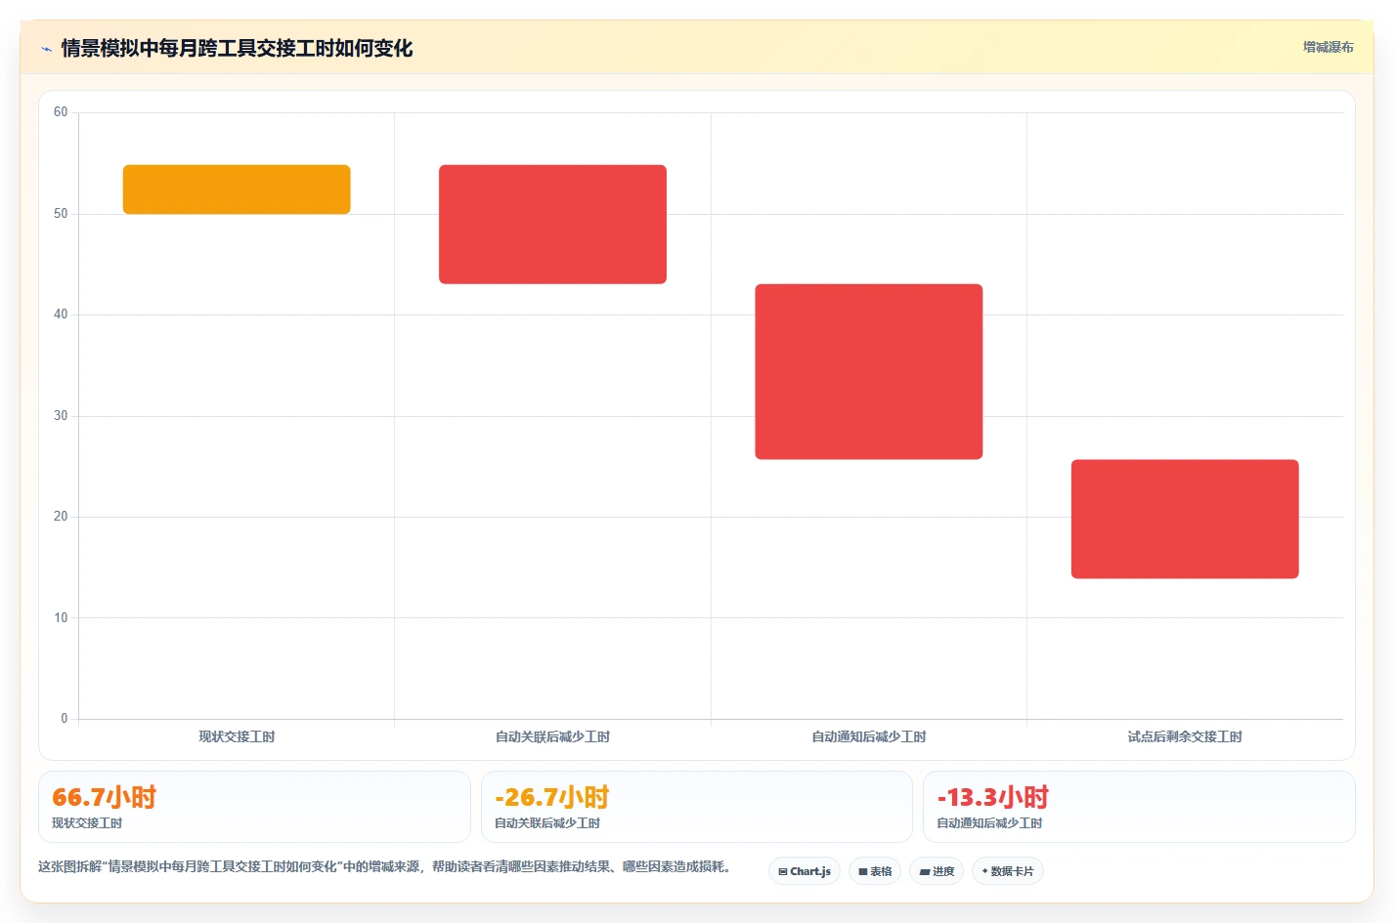Click the orange 现状交接工时 bar

[237, 189]
